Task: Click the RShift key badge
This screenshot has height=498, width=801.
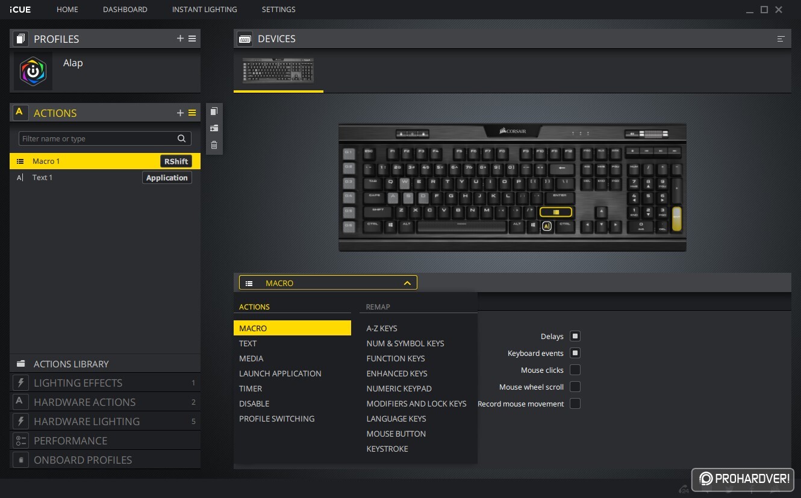Action: click(x=176, y=161)
